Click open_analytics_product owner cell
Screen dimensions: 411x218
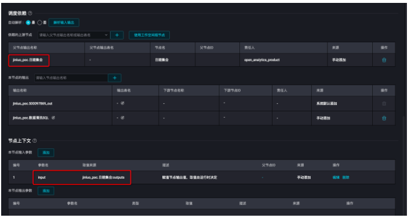pyautogui.click(x=261, y=60)
